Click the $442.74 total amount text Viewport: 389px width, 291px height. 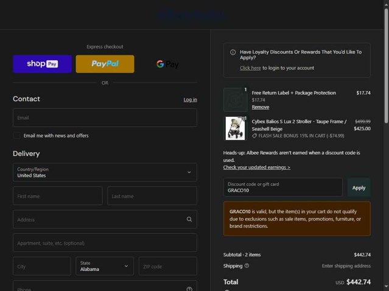click(x=359, y=282)
